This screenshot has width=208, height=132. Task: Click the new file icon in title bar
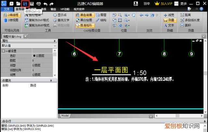[11, 4]
